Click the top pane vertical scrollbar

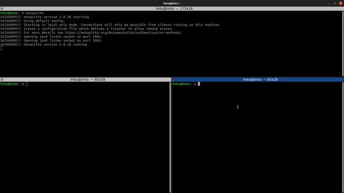click(x=343, y=44)
